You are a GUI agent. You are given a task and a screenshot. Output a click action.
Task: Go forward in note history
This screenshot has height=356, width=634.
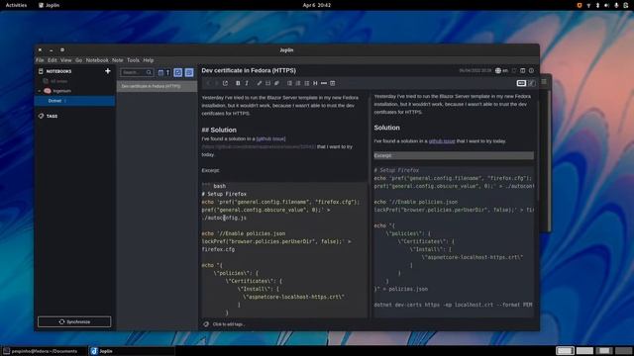216,83
